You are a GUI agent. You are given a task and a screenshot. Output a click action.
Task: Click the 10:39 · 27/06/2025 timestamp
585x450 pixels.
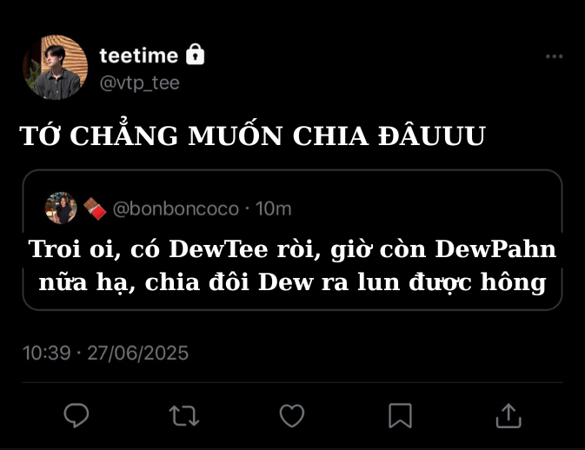coord(105,353)
